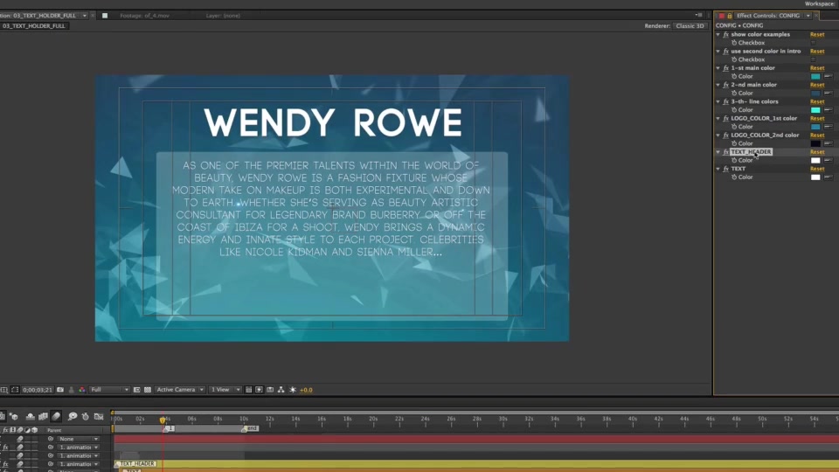839x472 pixels.
Task: Collapse the show color examples effect
Action: click(x=718, y=34)
